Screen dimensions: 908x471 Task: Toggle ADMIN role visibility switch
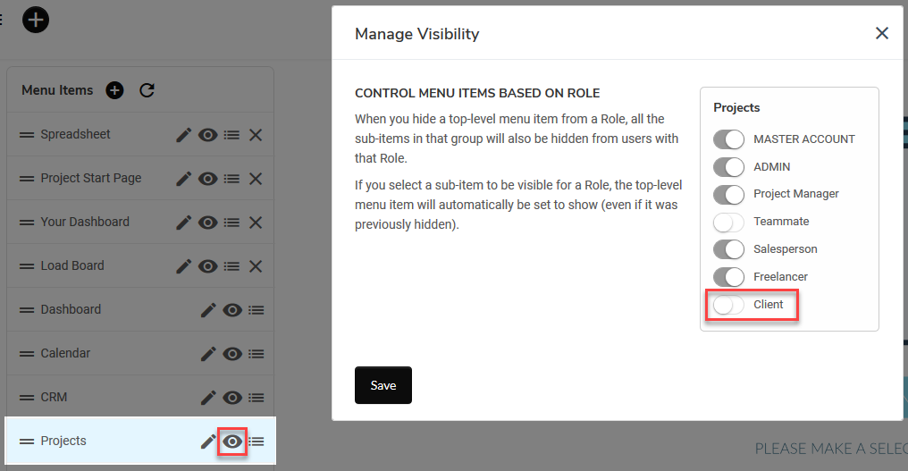[x=728, y=167]
